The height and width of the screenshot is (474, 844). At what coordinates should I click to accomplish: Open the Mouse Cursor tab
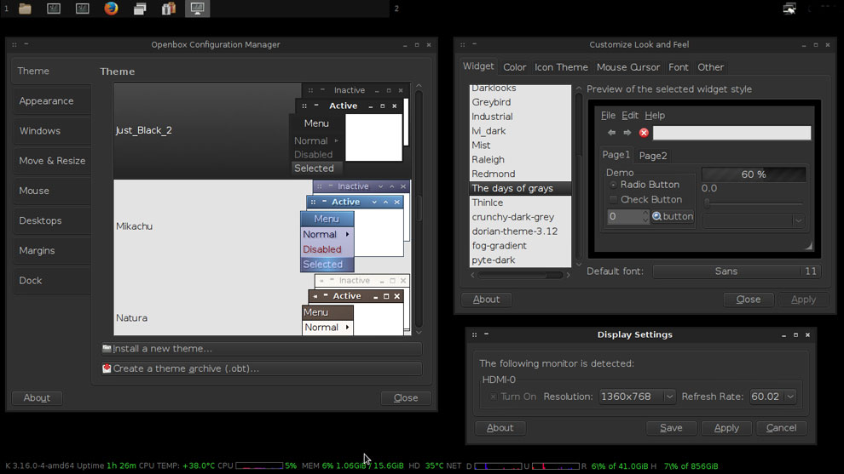[x=627, y=67]
